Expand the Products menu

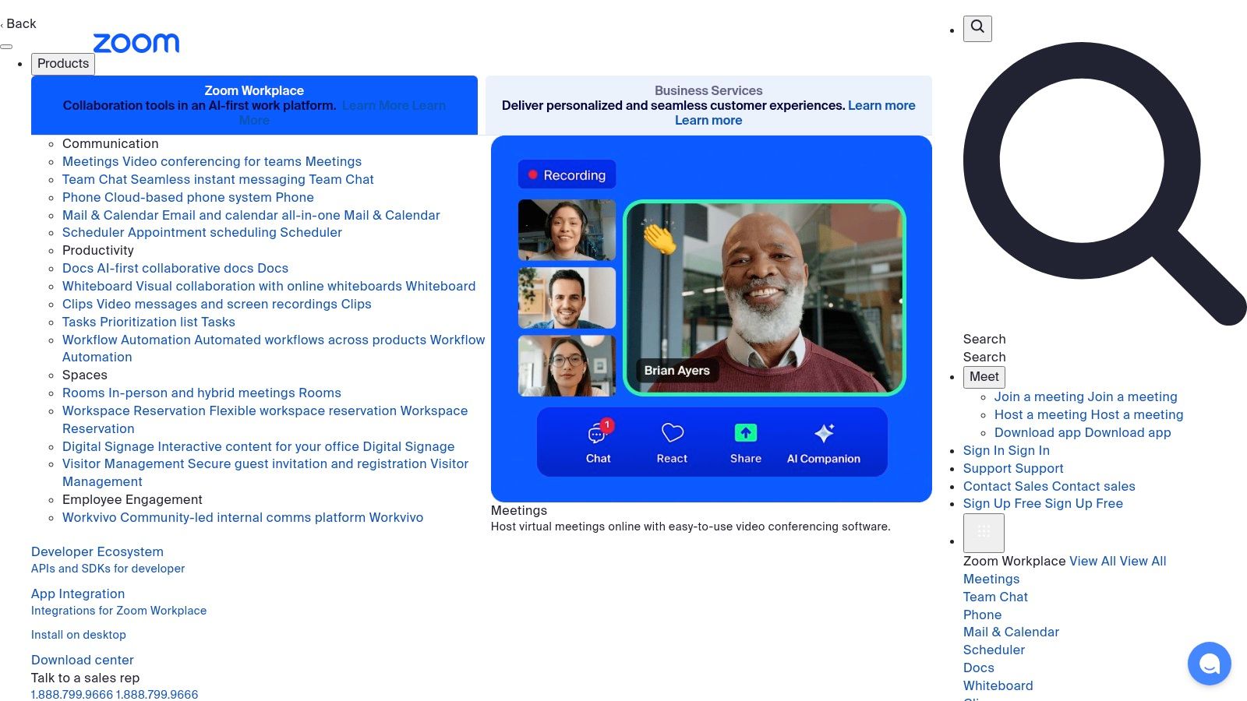[63, 64]
